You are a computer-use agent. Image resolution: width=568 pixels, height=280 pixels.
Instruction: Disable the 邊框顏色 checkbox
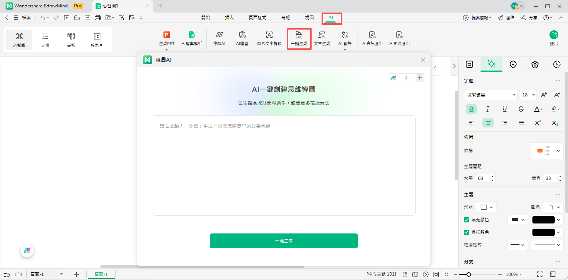(x=466, y=232)
